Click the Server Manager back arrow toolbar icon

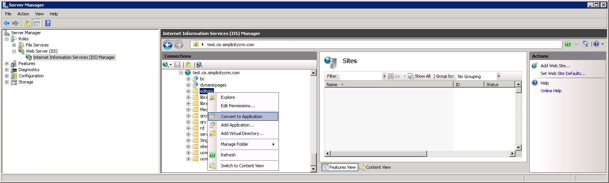tap(7, 23)
